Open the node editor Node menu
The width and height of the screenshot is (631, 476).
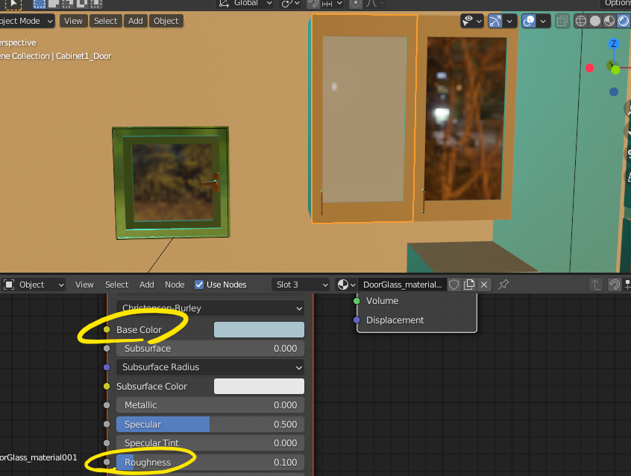[x=175, y=285]
